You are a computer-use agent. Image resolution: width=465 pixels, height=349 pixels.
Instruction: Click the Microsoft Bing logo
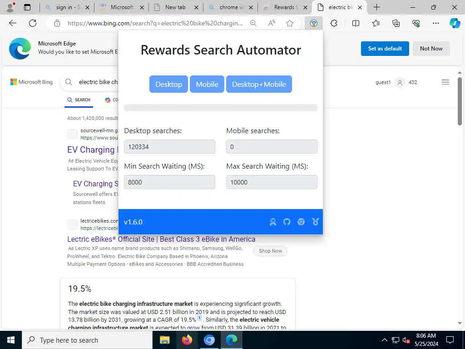click(x=31, y=82)
